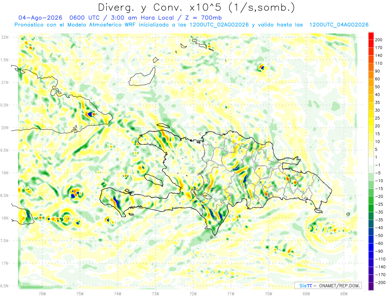Click the title "Diverg. y Conv. x10^5 (1/s,somb.)"
386x298 pixels.
pos(196,7)
